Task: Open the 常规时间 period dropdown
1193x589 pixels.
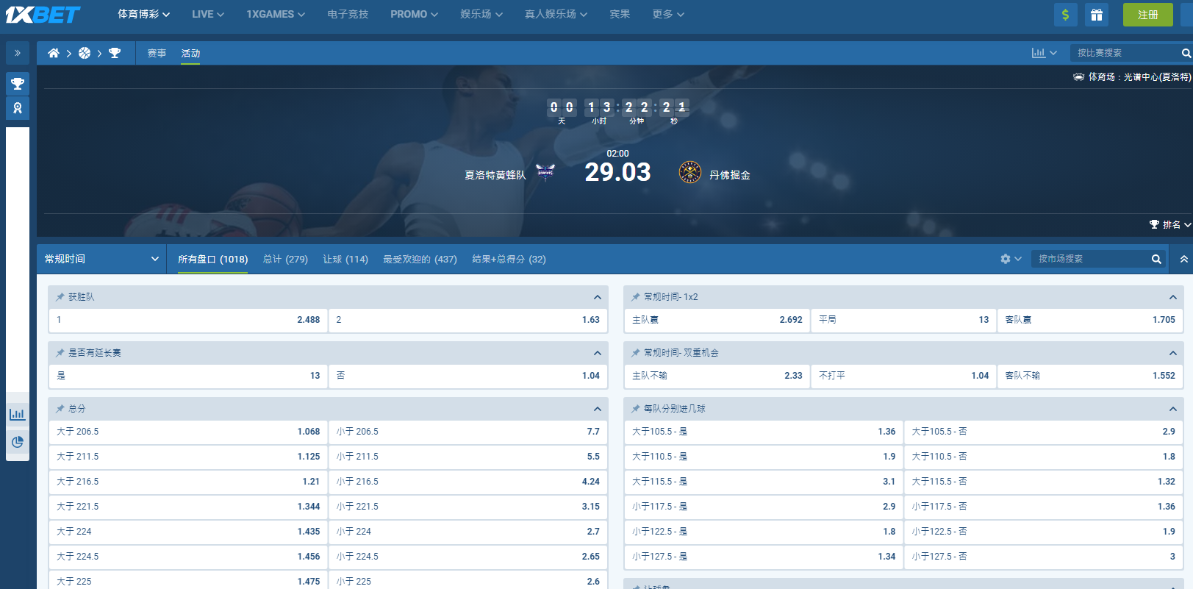Action: tap(101, 259)
